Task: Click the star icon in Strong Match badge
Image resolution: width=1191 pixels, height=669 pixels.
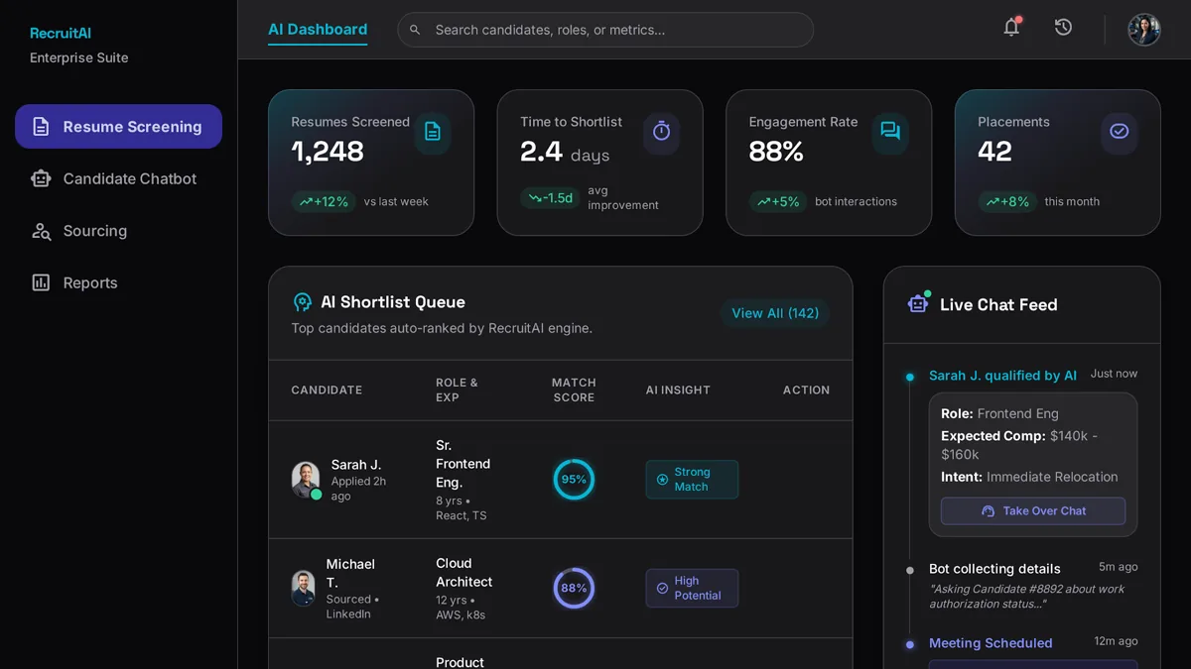Action: click(x=662, y=480)
